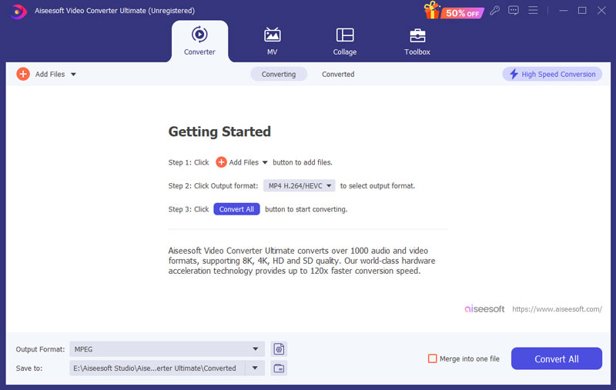Toggle High Speed Conversion

pyautogui.click(x=552, y=74)
